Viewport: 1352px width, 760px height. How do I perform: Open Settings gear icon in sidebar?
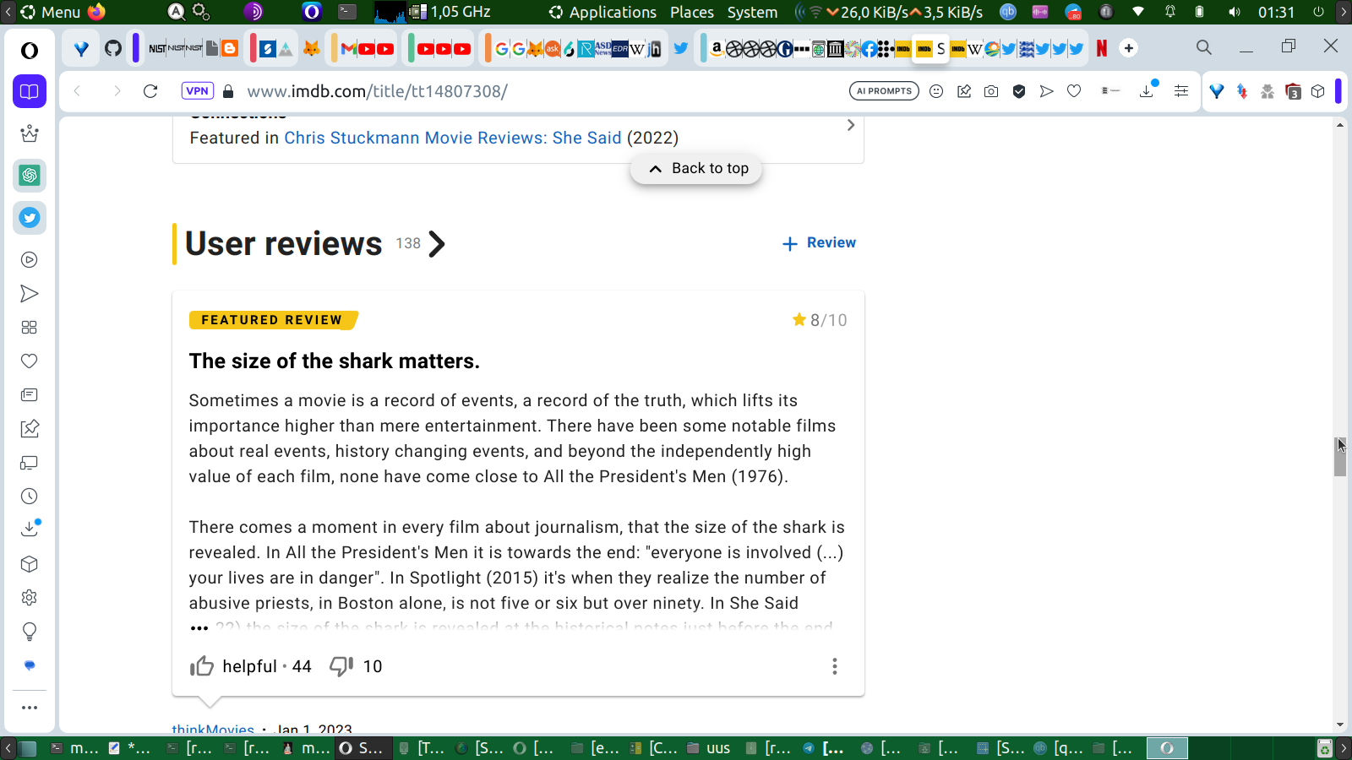[30, 598]
